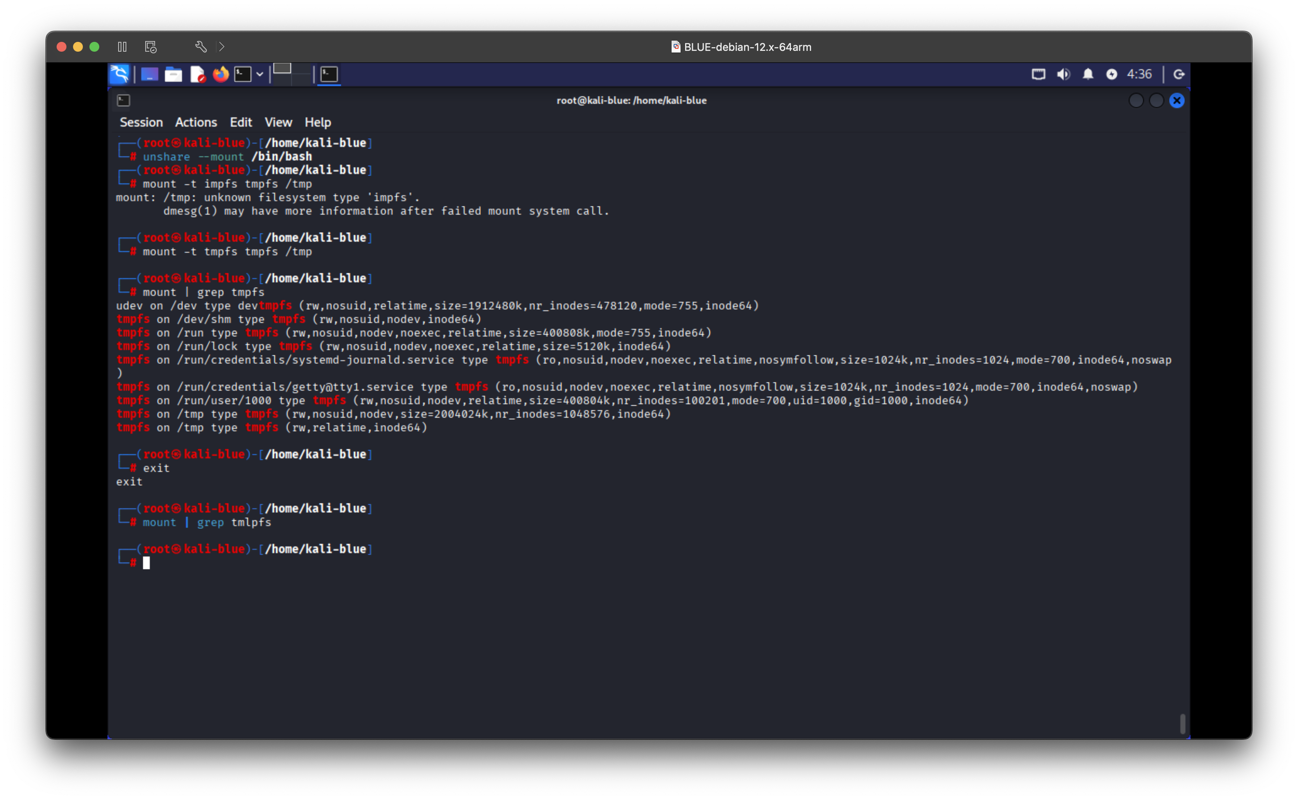The height and width of the screenshot is (800, 1298).
Task: Launch Firefox from the panel
Action: point(221,74)
